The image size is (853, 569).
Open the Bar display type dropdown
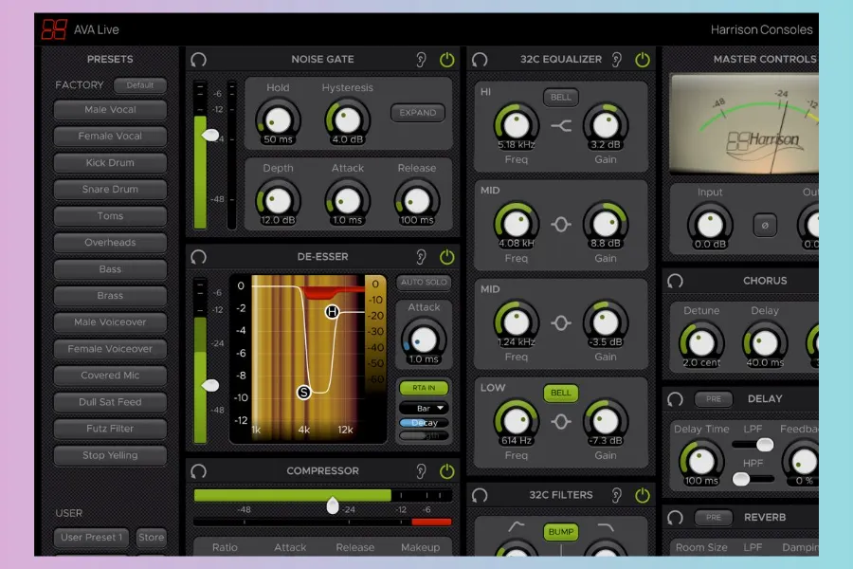pyautogui.click(x=424, y=408)
